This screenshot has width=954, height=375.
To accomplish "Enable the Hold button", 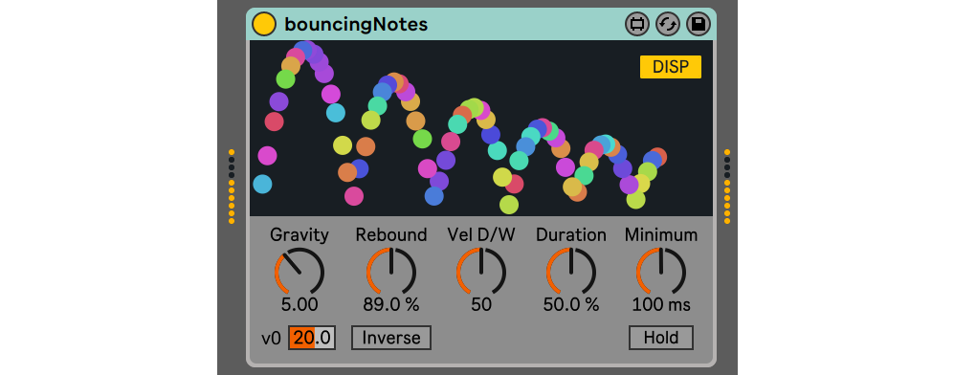I will (661, 338).
